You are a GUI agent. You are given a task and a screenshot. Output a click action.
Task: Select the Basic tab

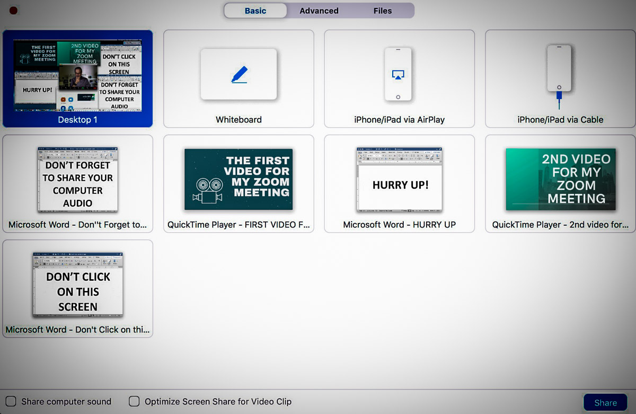pos(255,11)
